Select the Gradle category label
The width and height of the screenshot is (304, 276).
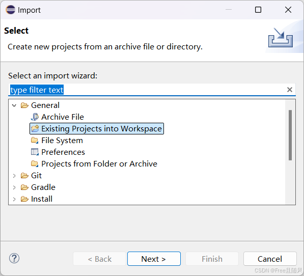[x=43, y=187]
